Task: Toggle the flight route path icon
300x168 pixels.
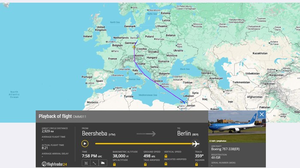Action: point(94,163)
